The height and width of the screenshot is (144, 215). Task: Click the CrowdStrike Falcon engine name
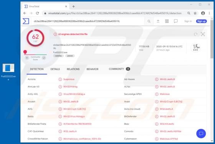click(38, 139)
